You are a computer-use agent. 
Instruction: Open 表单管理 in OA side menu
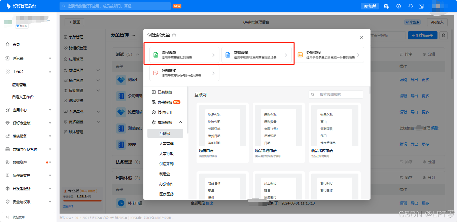pos(76,37)
